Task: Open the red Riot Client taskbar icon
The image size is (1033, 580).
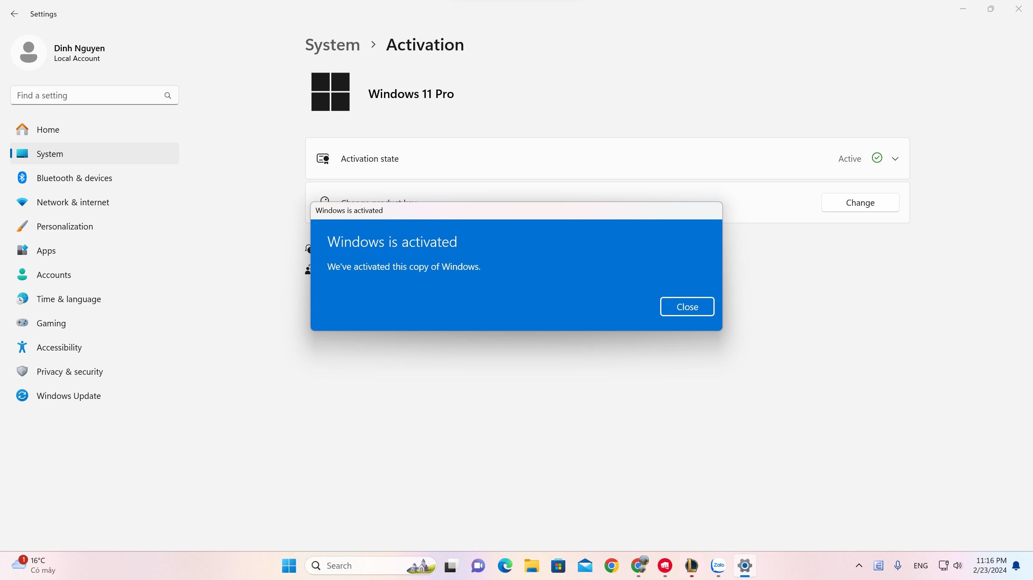Action: coord(665,565)
